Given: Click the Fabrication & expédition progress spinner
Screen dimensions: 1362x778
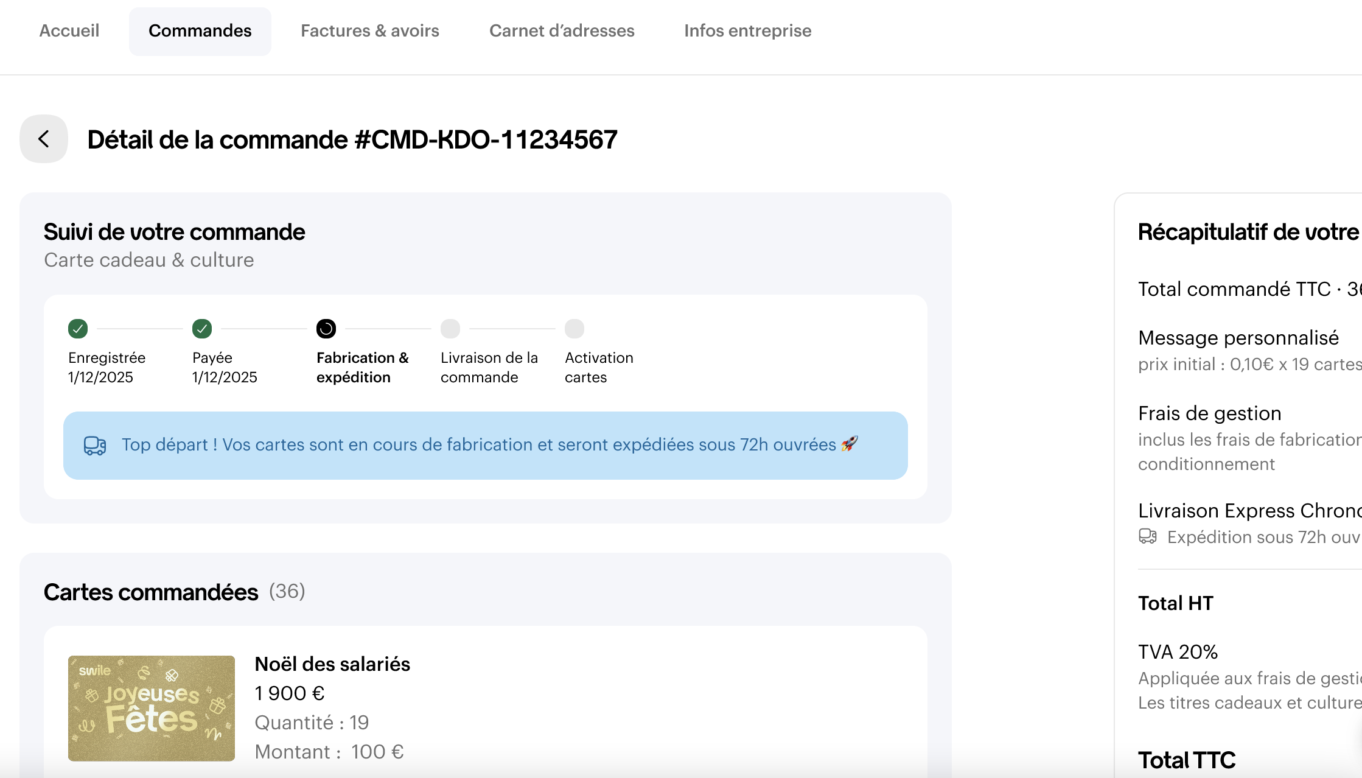Looking at the screenshot, I should click(x=326, y=329).
